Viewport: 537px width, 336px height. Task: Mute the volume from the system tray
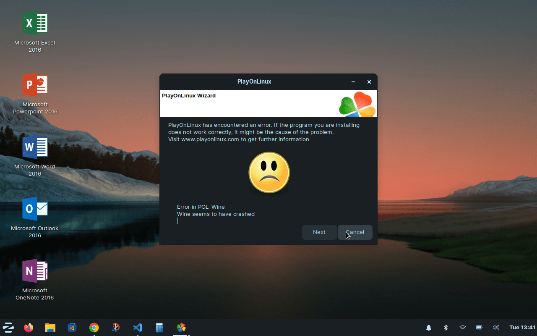496,328
